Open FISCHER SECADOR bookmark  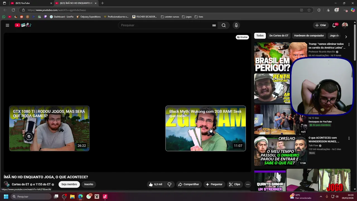point(144,17)
